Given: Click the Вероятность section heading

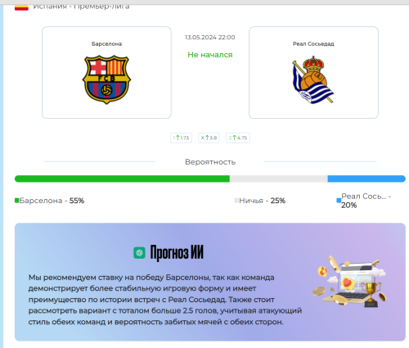Looking at the screenshot, I should 210,162.
